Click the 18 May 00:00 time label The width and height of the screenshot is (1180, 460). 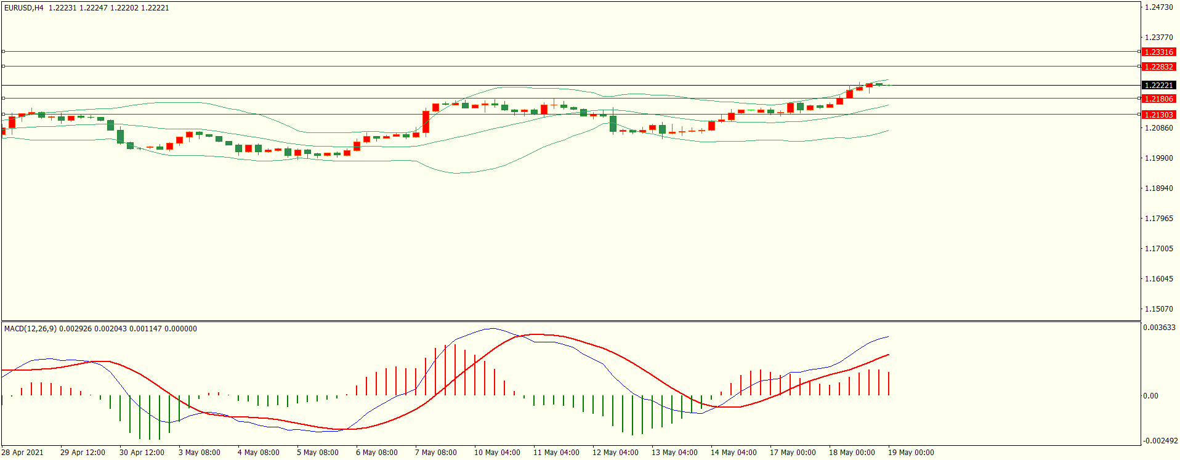click(852, 453)
